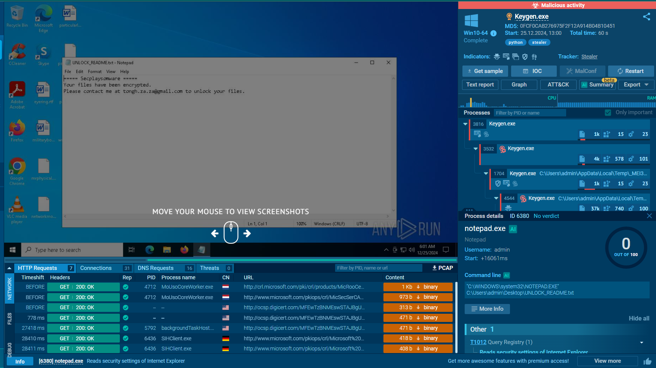Click the red threat icon on process 3532
This screenshot has width=656, height=368.
pyautogui.click(x=502, y=149)
